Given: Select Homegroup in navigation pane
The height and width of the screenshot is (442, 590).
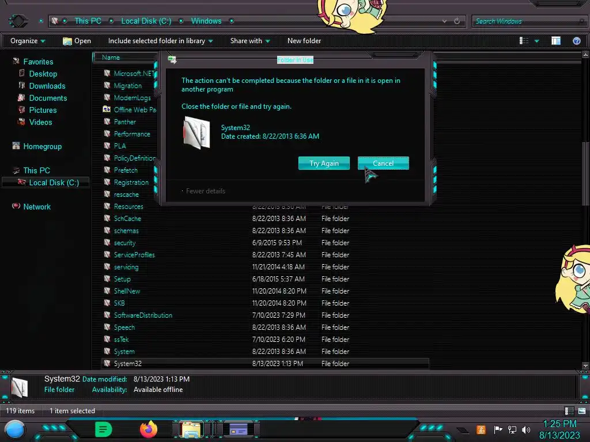Looking at the screenshot, I should 42,146.
